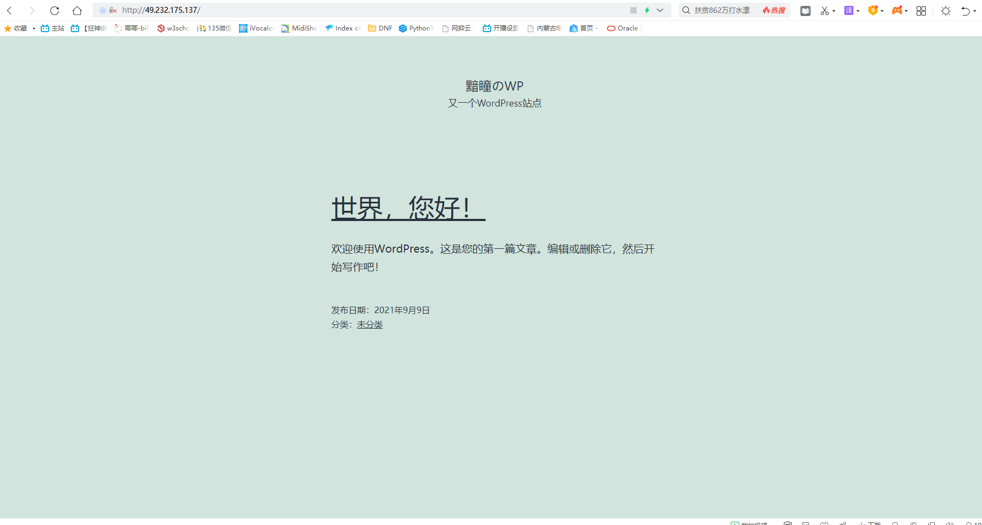Click the forward navigation arrow
Screen dimensions: 982x525
(32, 10)
